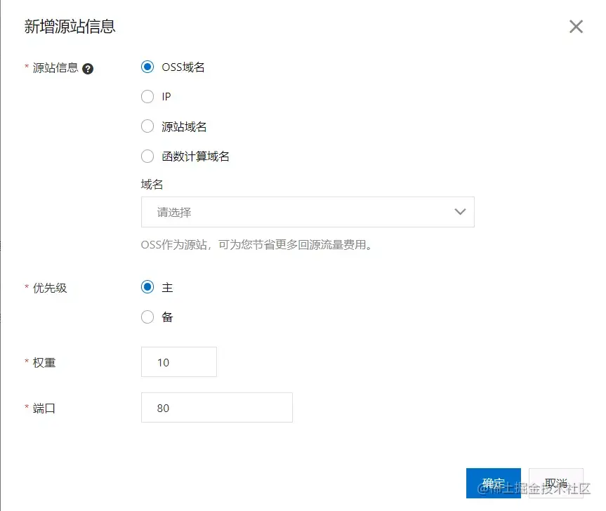Image resolution: width=606 pixels, height=511 pixels.
Task: Select the OSS域名 radio button
Action: tap(147, 67)
